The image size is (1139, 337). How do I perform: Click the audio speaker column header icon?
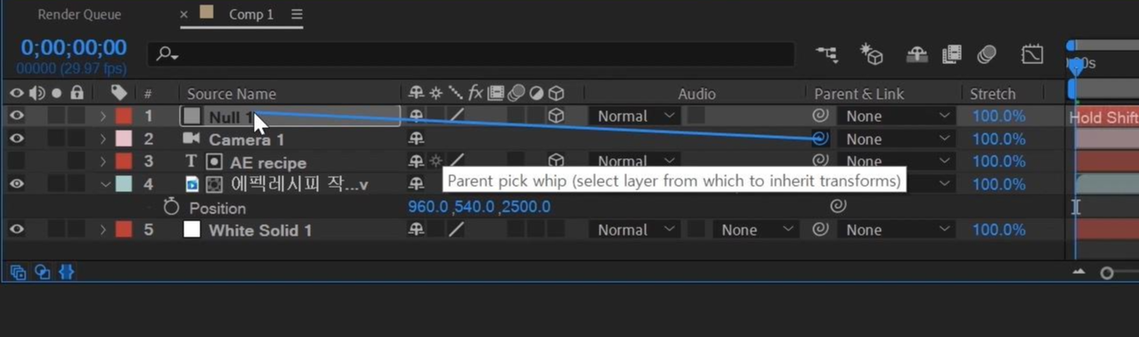[37, 92]
